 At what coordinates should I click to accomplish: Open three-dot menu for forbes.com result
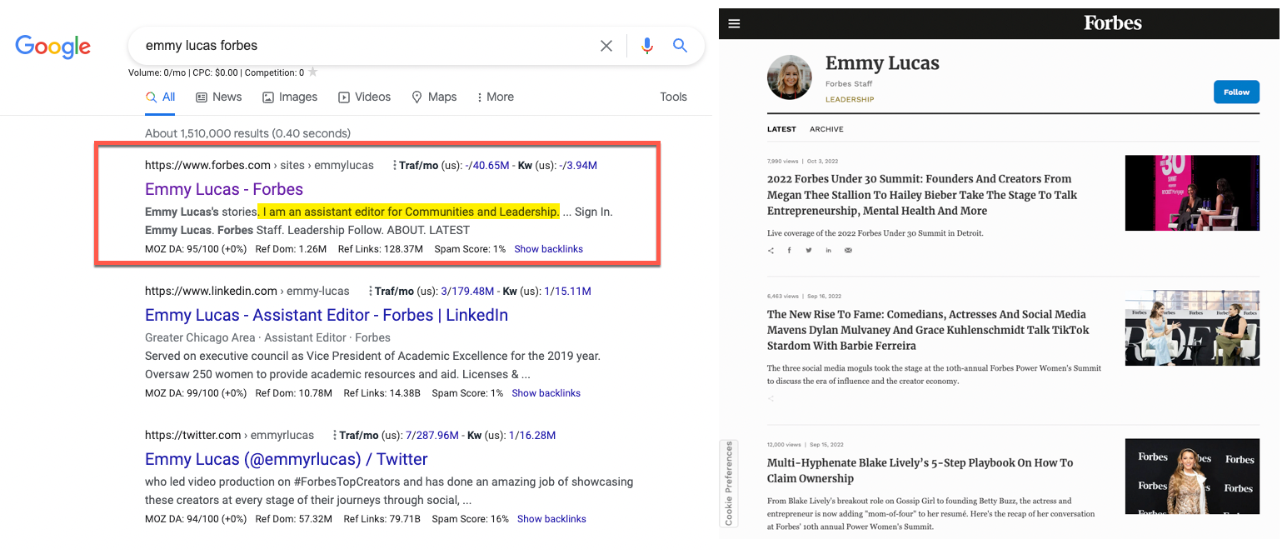point(394,165)
